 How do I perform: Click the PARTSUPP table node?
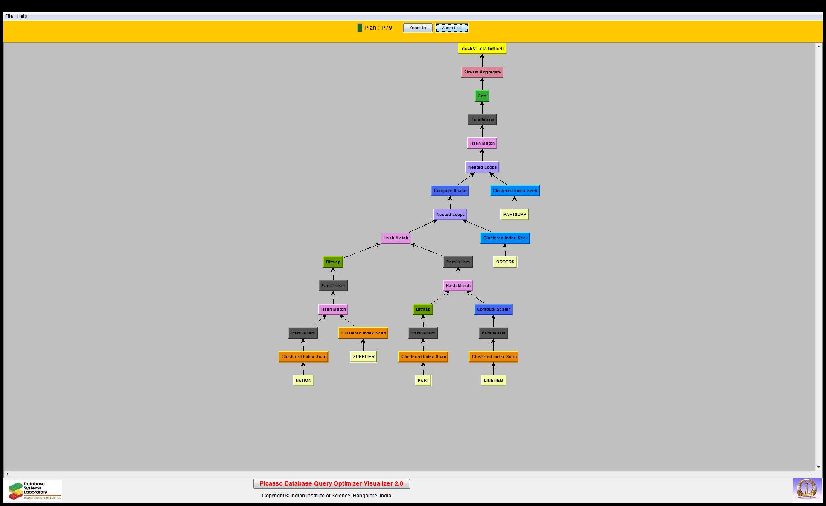tap(514, 215)
